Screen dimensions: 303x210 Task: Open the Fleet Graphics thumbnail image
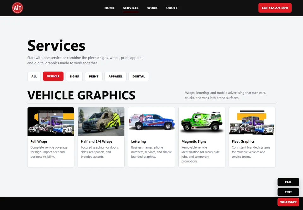pyautogui.click(x=252, y=122)
